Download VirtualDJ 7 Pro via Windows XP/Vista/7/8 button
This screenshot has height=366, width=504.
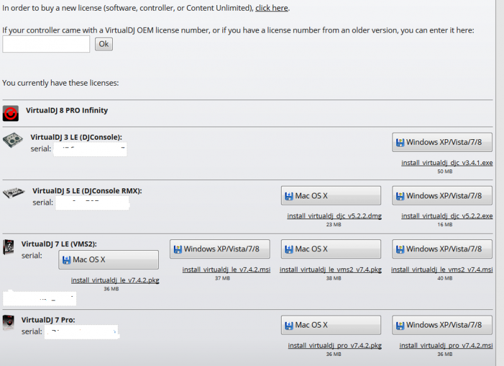pyautogui.click(x=442, y=325)
